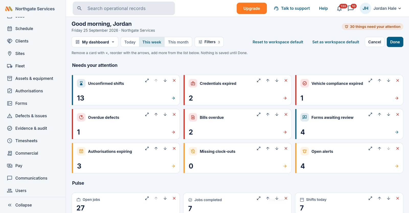Viewport: 409px width, 213px height.
Task: Cancel dashboard editing
Action: pos(374,42)
